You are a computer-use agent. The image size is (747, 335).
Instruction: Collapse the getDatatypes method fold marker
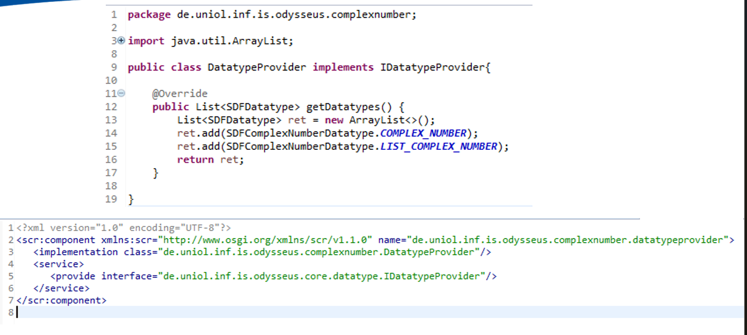click(x=121, y=93)
